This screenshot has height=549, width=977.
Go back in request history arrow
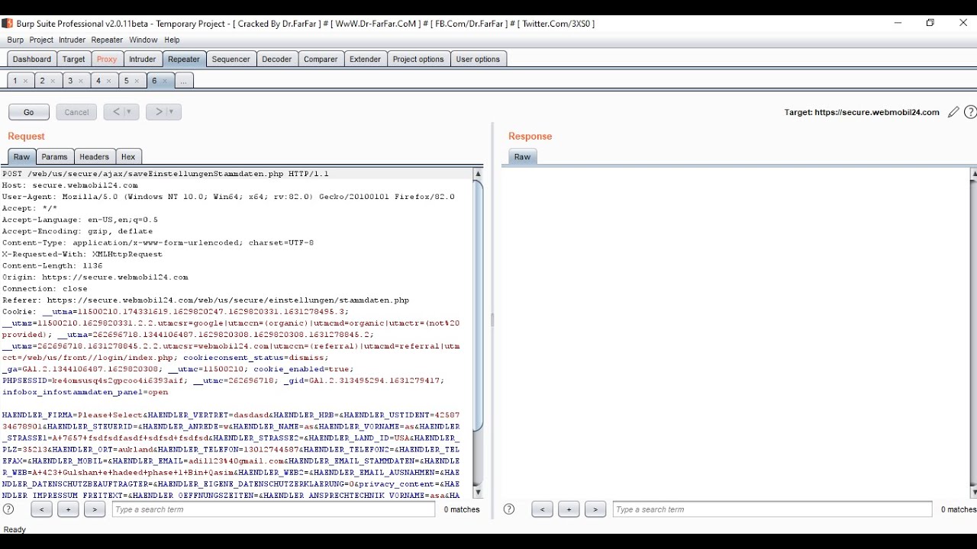(x=116, y=112)
